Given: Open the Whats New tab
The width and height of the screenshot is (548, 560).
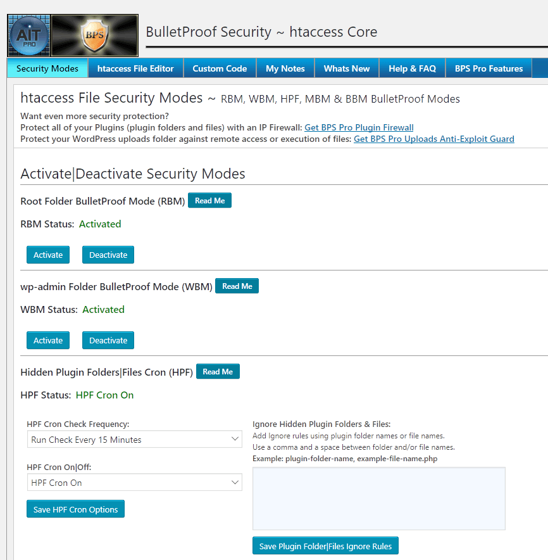Looking at the screenshot, I should (346, 68).
